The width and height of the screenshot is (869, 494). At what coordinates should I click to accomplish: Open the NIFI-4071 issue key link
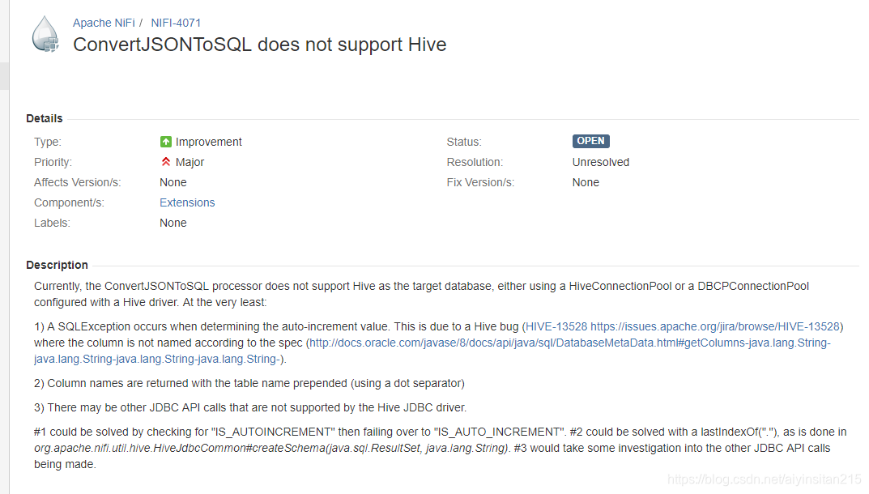[x=176, y=23]
